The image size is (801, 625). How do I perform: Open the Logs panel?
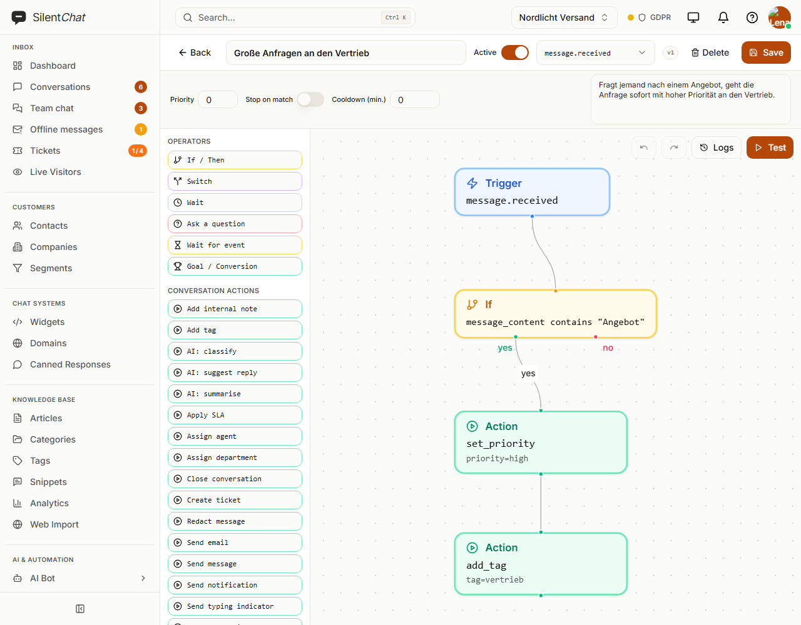717,147
